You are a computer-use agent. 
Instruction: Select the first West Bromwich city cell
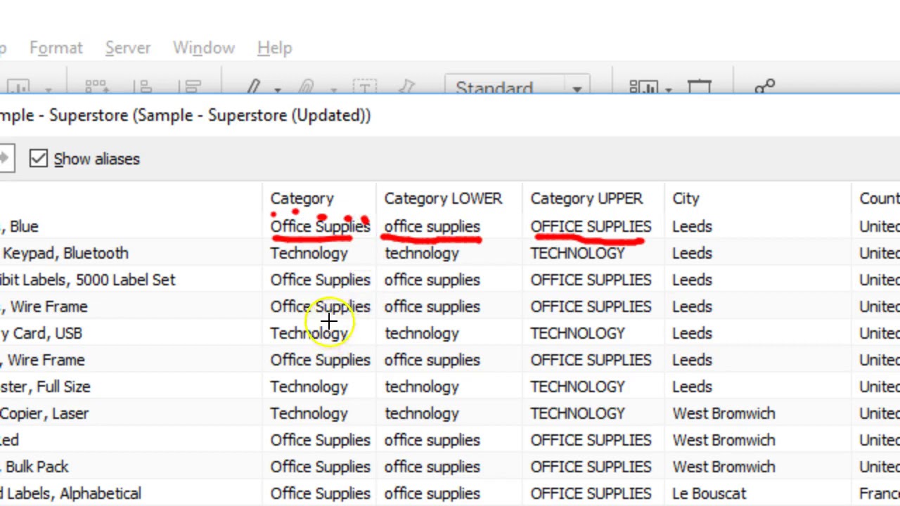coord(724,413)
